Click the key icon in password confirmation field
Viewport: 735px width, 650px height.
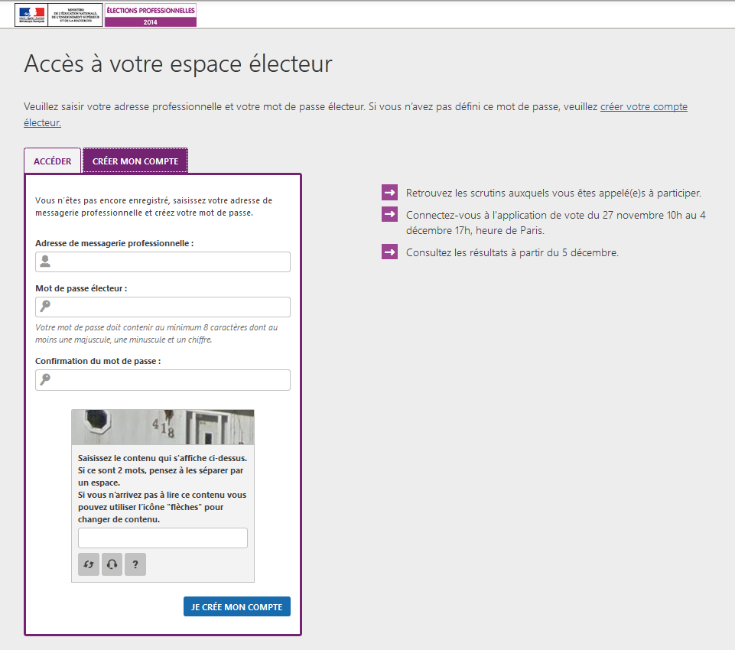coord(45,380)
